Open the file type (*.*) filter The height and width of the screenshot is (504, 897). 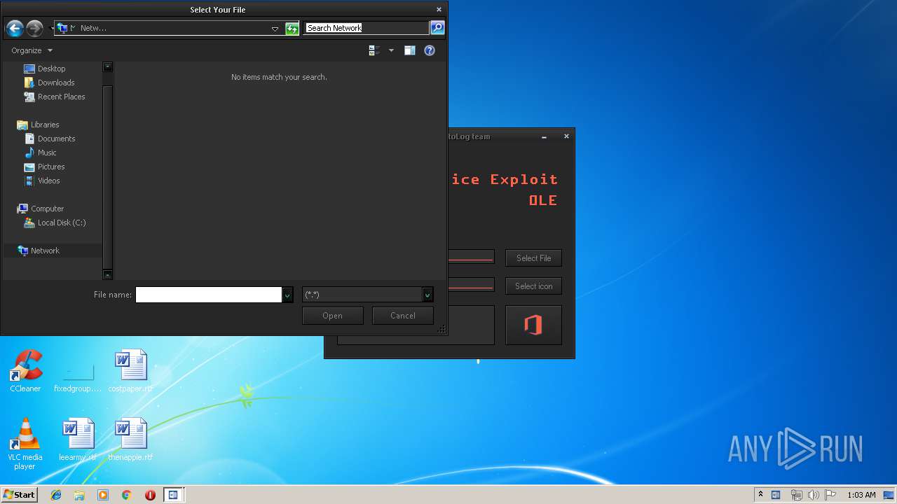(x=368, y=295)
